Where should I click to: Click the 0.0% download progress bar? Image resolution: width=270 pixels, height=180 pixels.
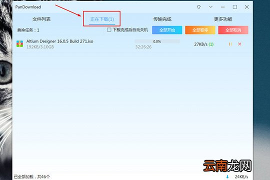click(157, 41)
